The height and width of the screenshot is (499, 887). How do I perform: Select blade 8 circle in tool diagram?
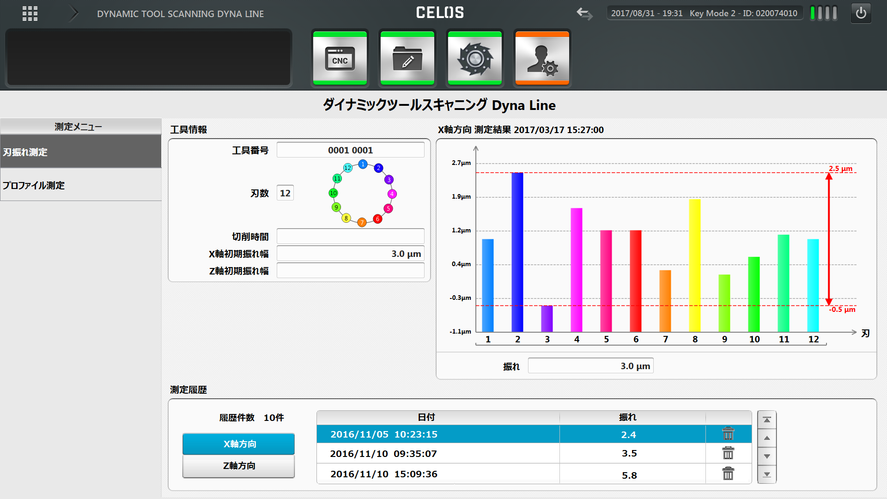tap(346, 218)
